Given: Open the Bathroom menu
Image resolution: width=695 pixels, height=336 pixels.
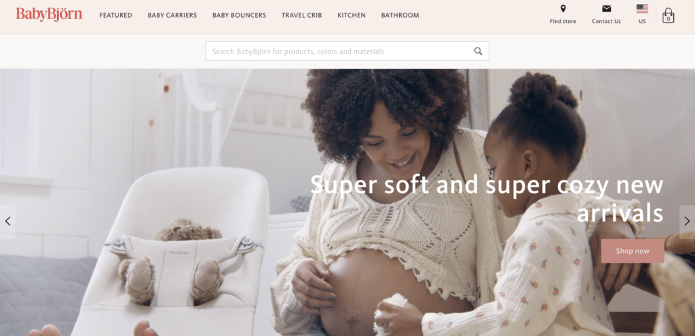Looking at the screenshot, I should coord(400,15).
